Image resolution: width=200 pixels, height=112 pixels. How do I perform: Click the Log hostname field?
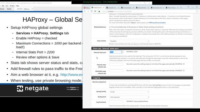pyautogui.click(x=116, y=102)
